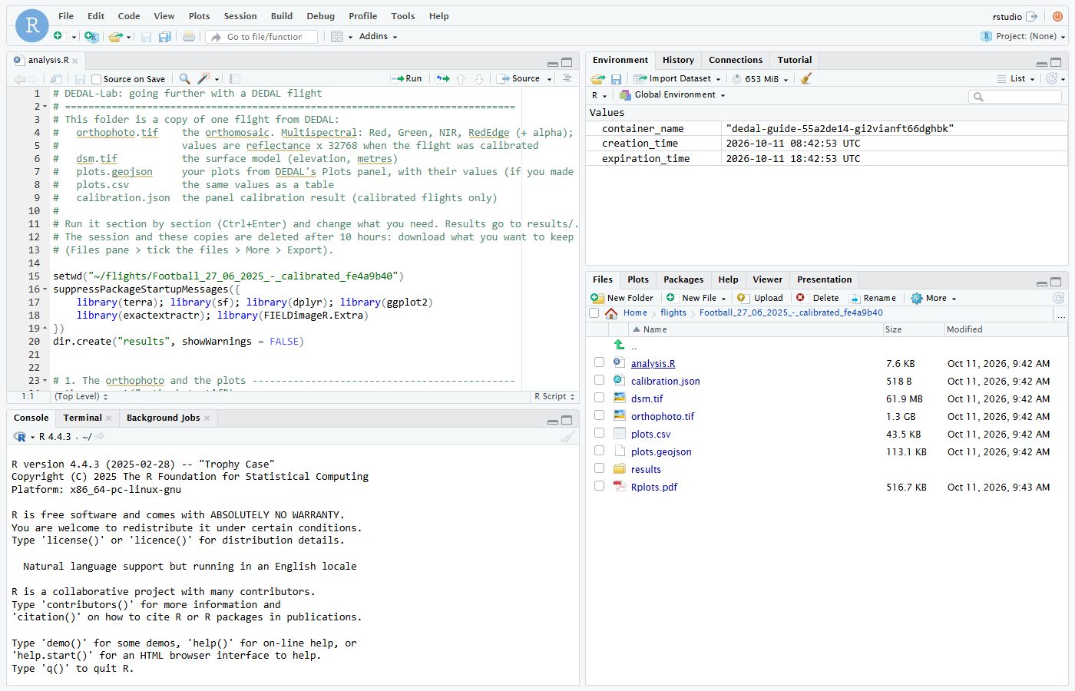Click the Re-run previous code region icon
Viewport: 1075px width, 691px height.
pyautogui.click(x=443, y=78)
